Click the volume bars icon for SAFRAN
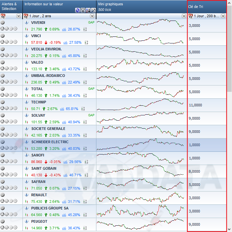This screenshot has height=232, width=232. click(x=64, y=189)
